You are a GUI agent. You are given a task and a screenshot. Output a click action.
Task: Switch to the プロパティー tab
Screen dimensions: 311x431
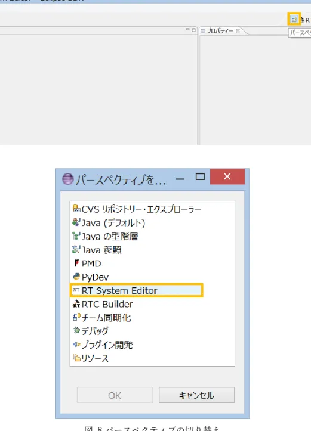[220, 30]
